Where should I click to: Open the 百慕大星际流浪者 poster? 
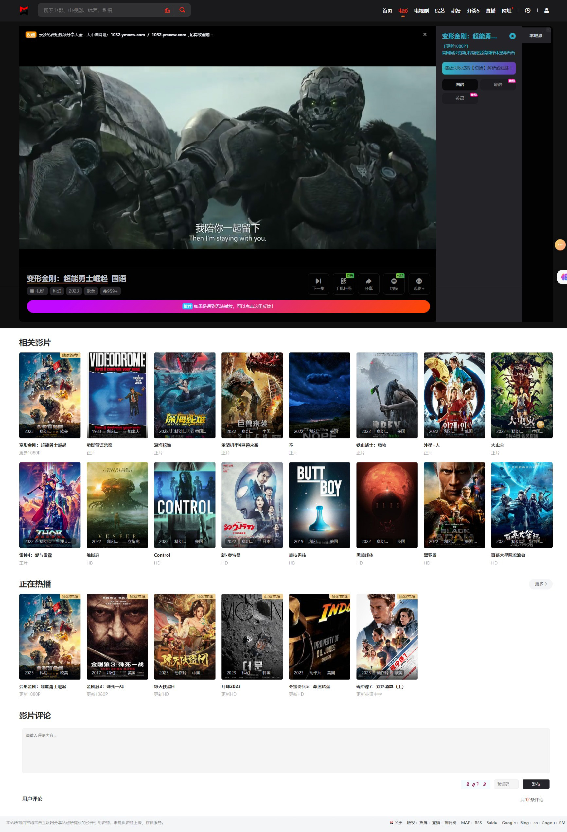point(522,505)
